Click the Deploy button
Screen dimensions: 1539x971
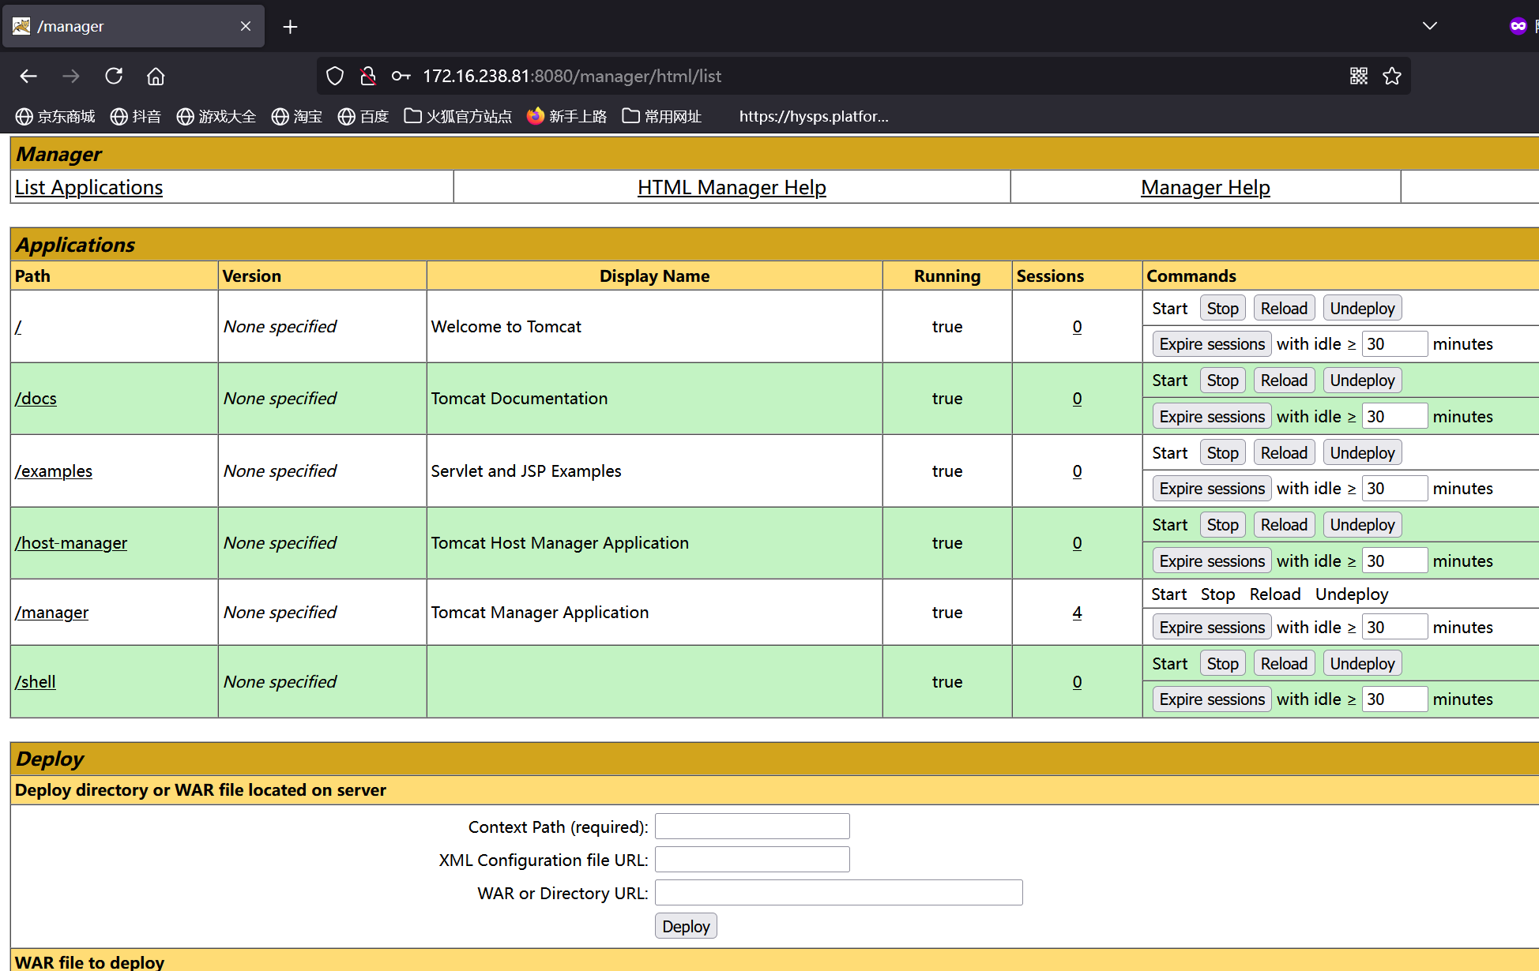[686, 926]
